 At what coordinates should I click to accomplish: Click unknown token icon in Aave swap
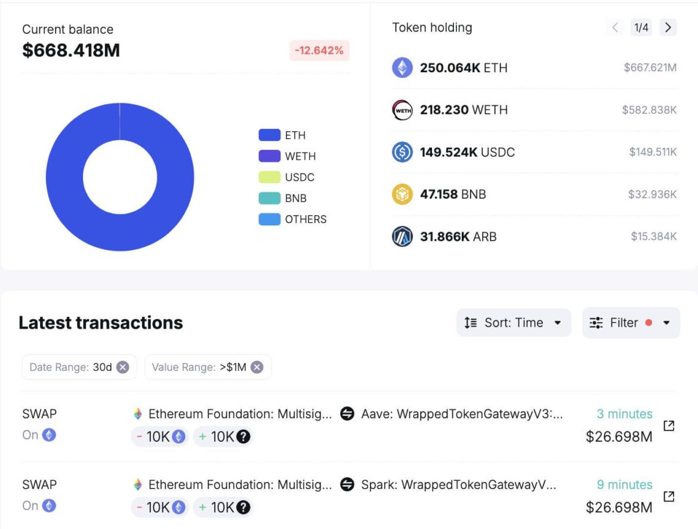243,437
